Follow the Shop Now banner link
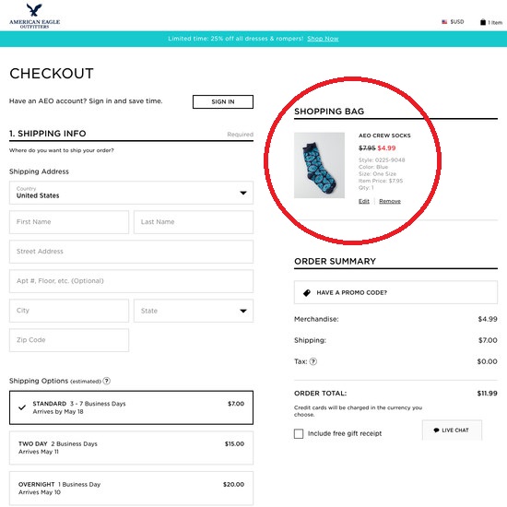Viewport: 507px width, 507px height. point(323,39)
